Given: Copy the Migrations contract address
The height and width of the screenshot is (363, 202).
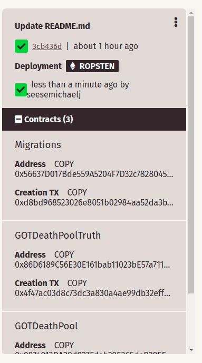Looking at the screenshot, I should tap(64, 164).
